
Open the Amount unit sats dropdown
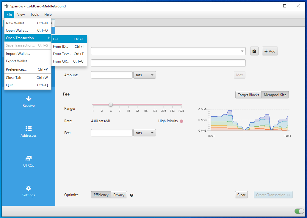145,75
